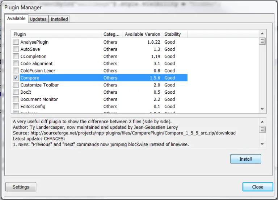Viewport: 278px width, 200px height.
Task: Tick the AutoSave plugin checkbox
Action: point(16,49)
